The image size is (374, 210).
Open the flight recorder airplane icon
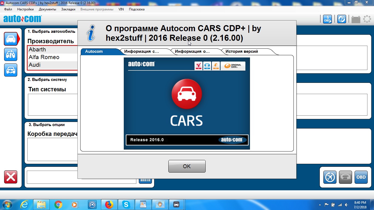coord(330,177)
